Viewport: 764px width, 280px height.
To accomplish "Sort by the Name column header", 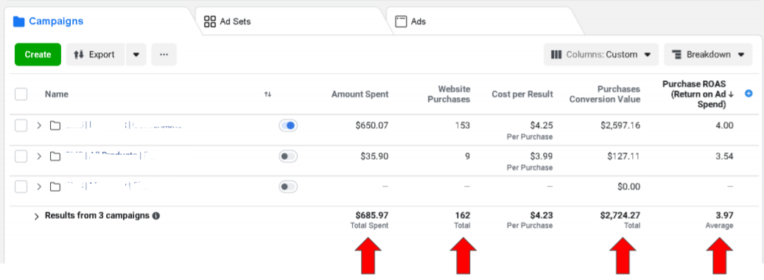I will point(57,94).
